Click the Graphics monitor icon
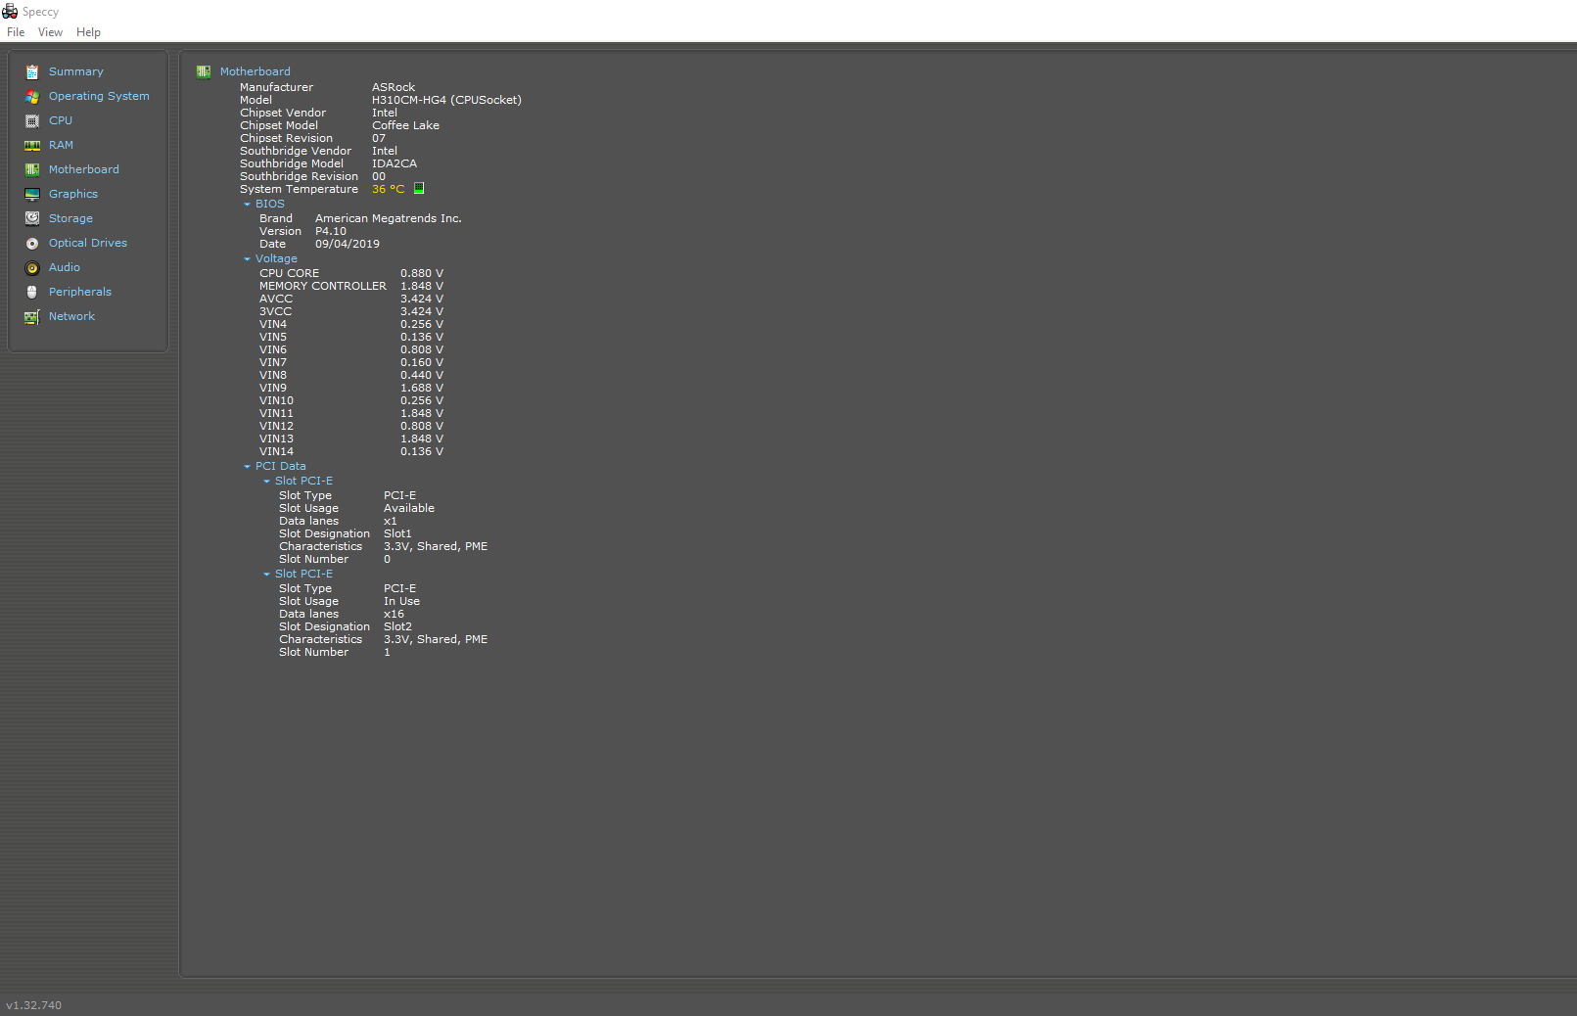 tap(32, 194)
